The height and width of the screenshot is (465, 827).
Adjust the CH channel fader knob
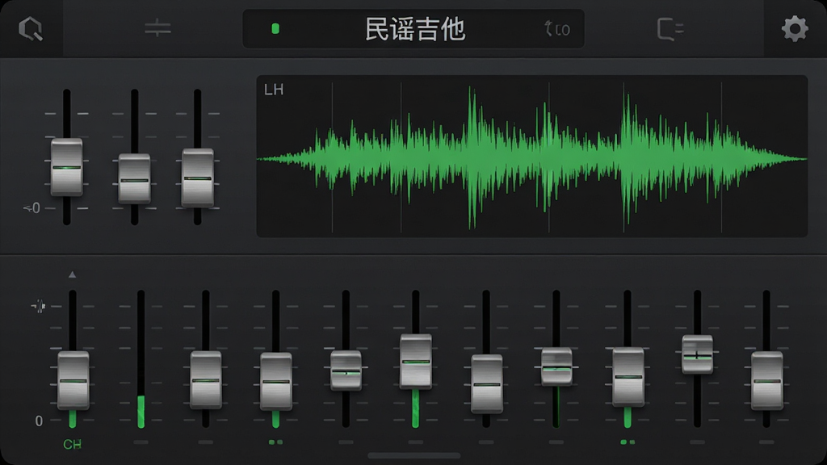[x=73, y=380]
